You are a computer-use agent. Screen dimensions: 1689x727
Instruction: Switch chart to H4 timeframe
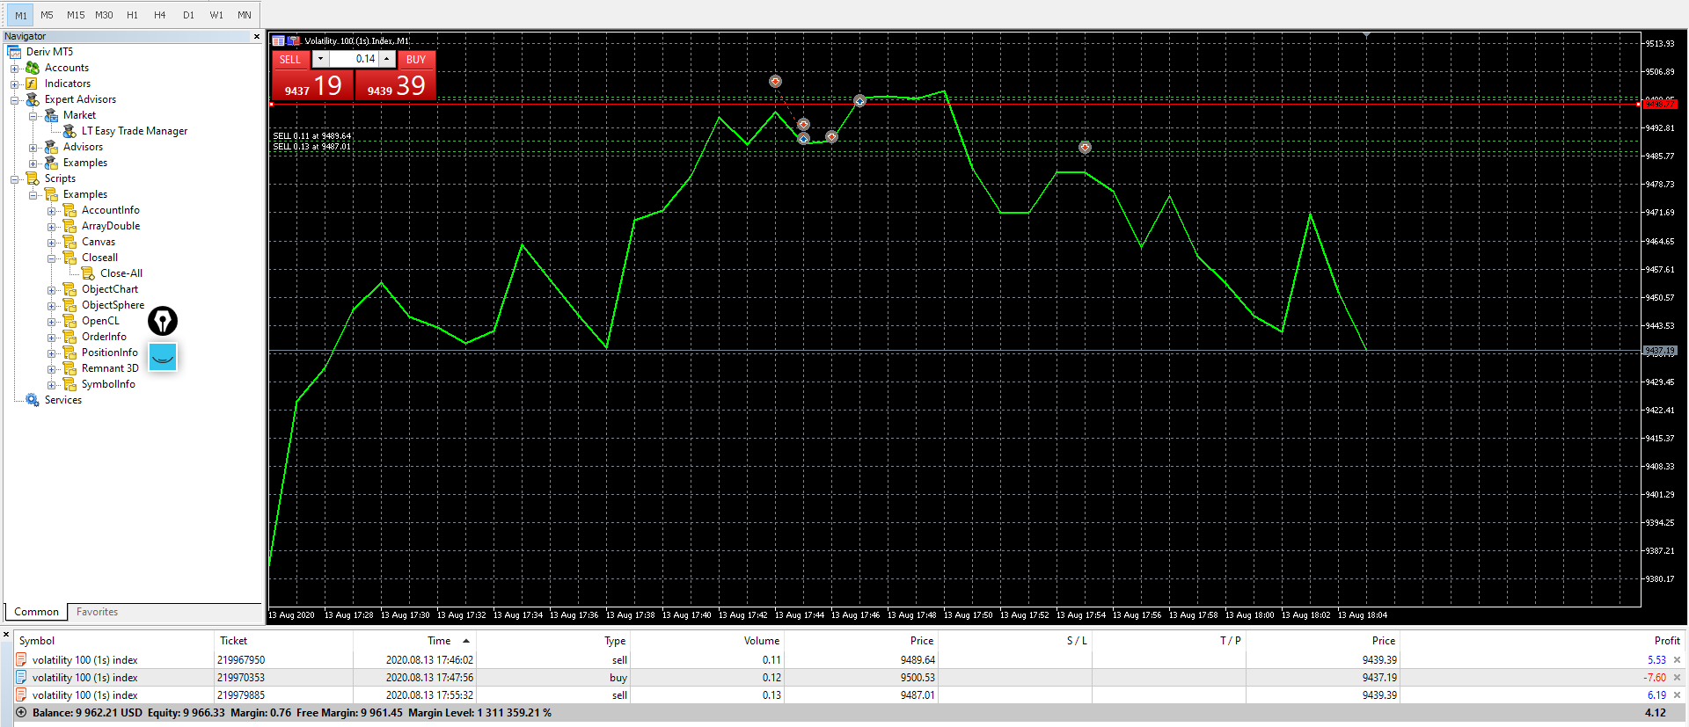159,15
